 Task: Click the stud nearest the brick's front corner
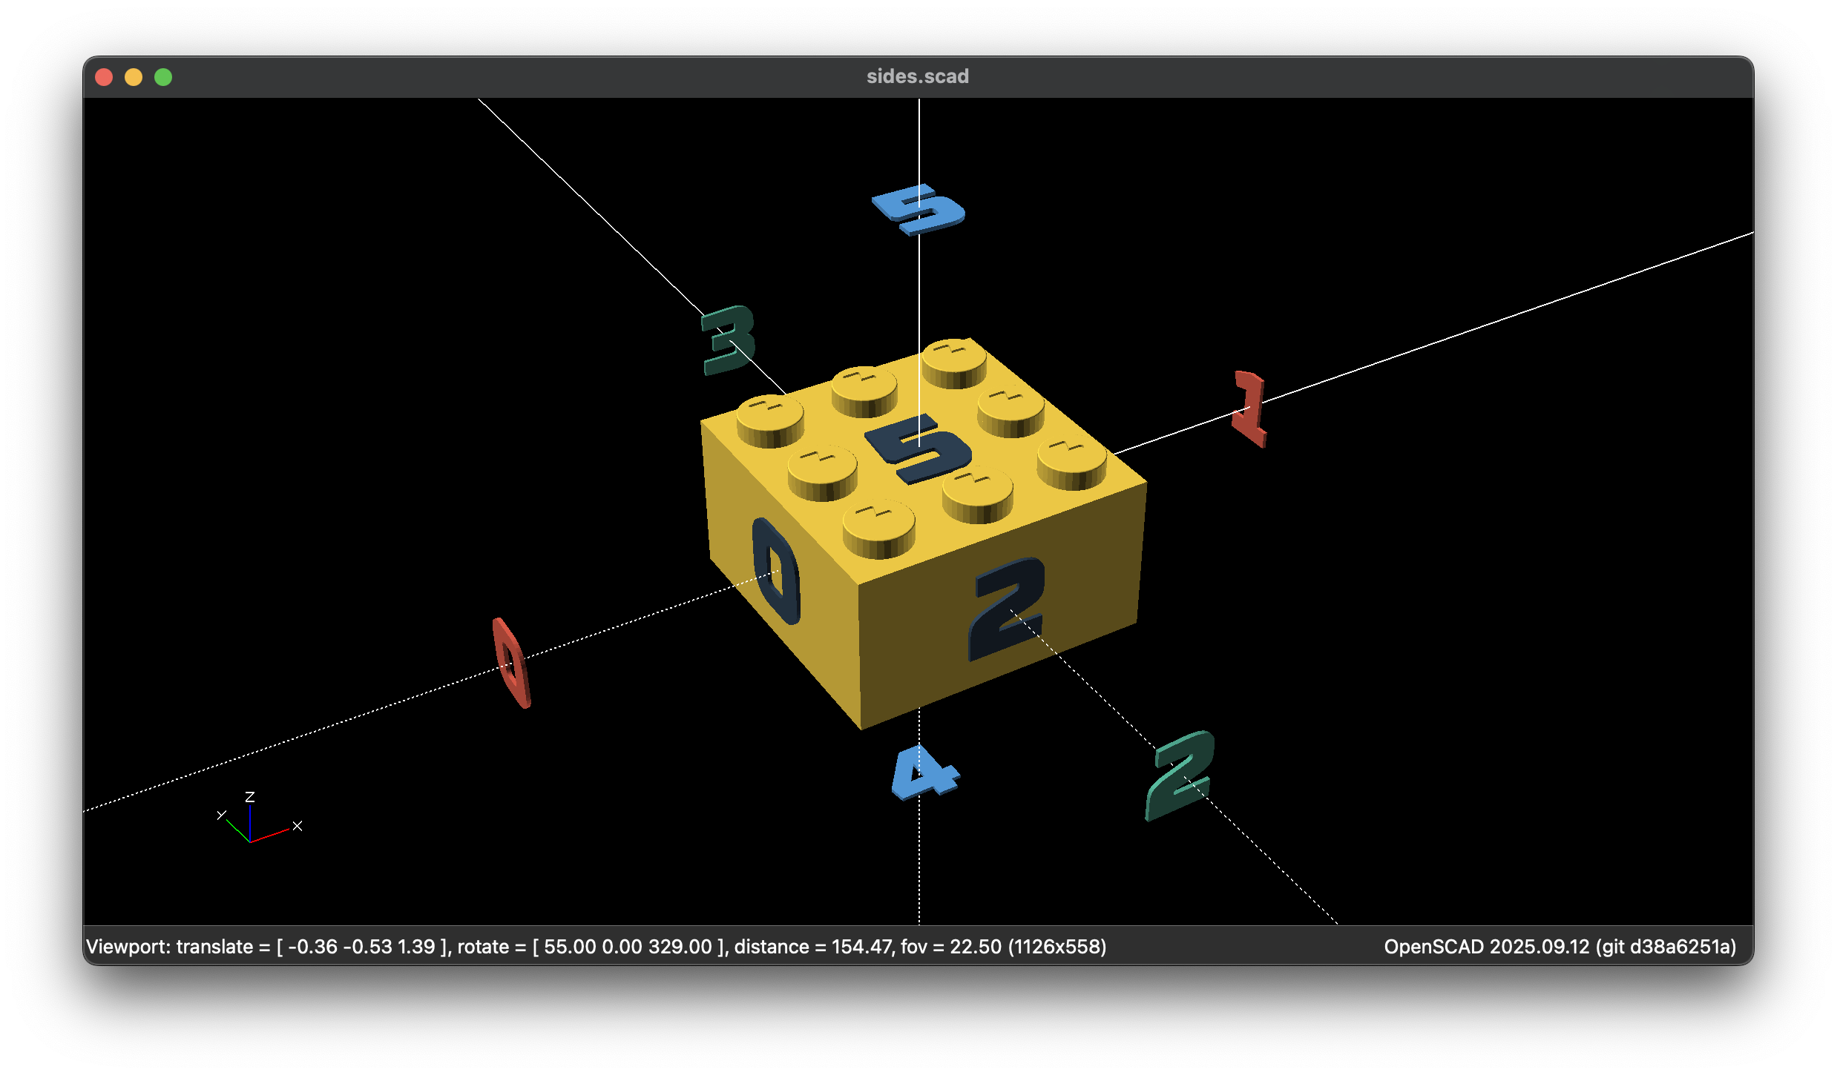(x=878, y=528)
